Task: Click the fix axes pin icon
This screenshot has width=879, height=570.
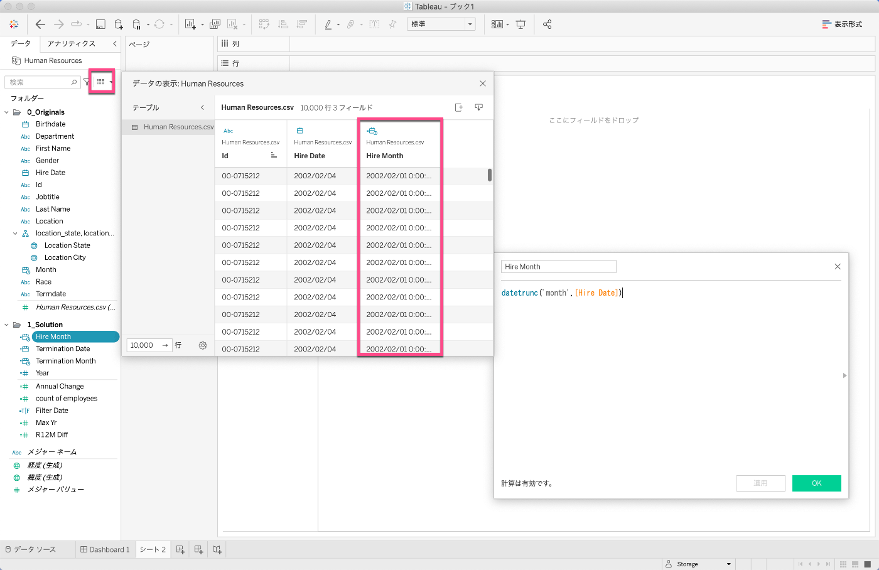Action: pos(392,24)
